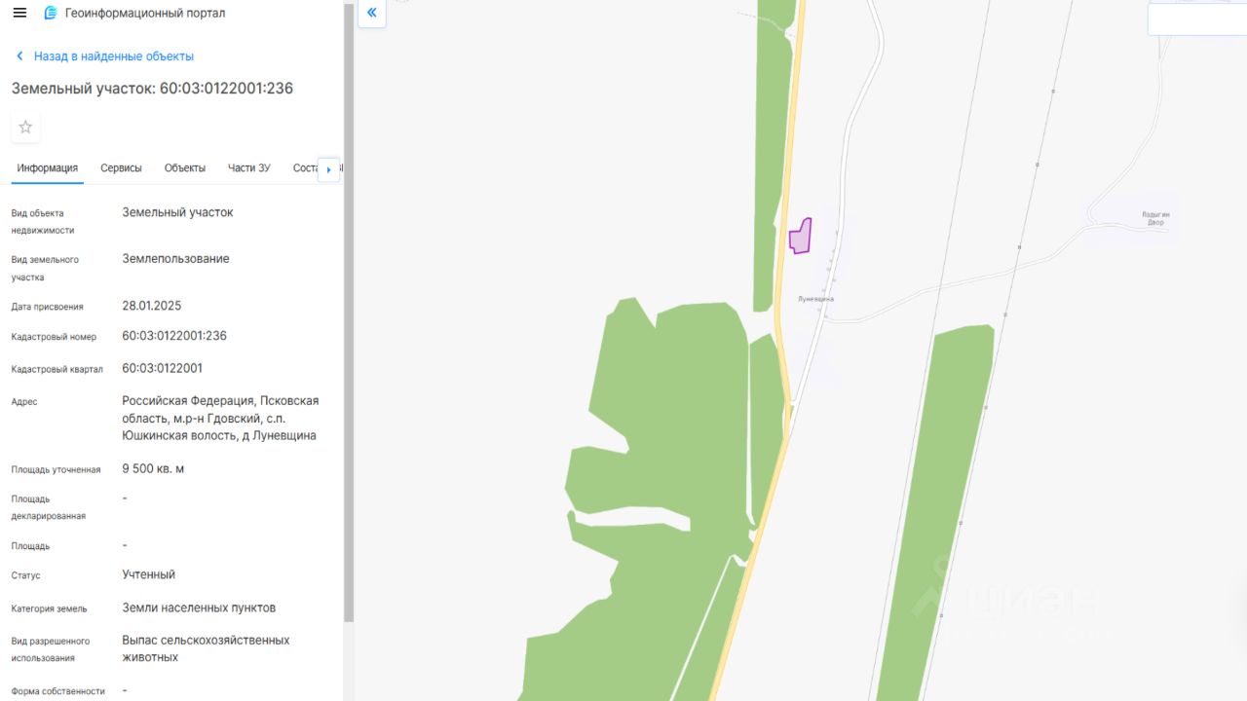Add parcel to favorites with star icon

(x=25, y=127)
